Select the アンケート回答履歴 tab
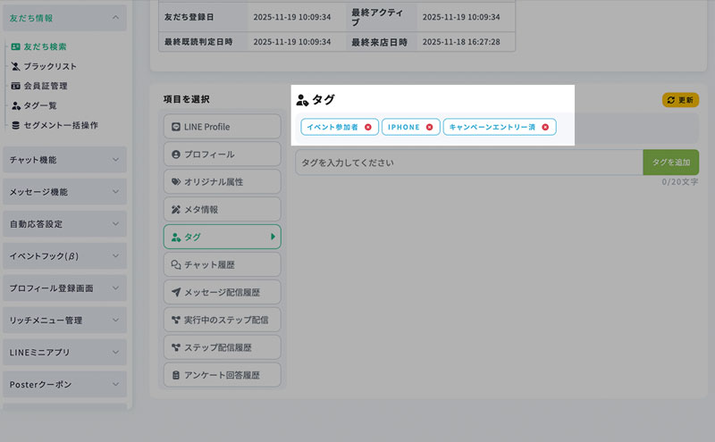715x442 pixels. [x=222, y=374]
